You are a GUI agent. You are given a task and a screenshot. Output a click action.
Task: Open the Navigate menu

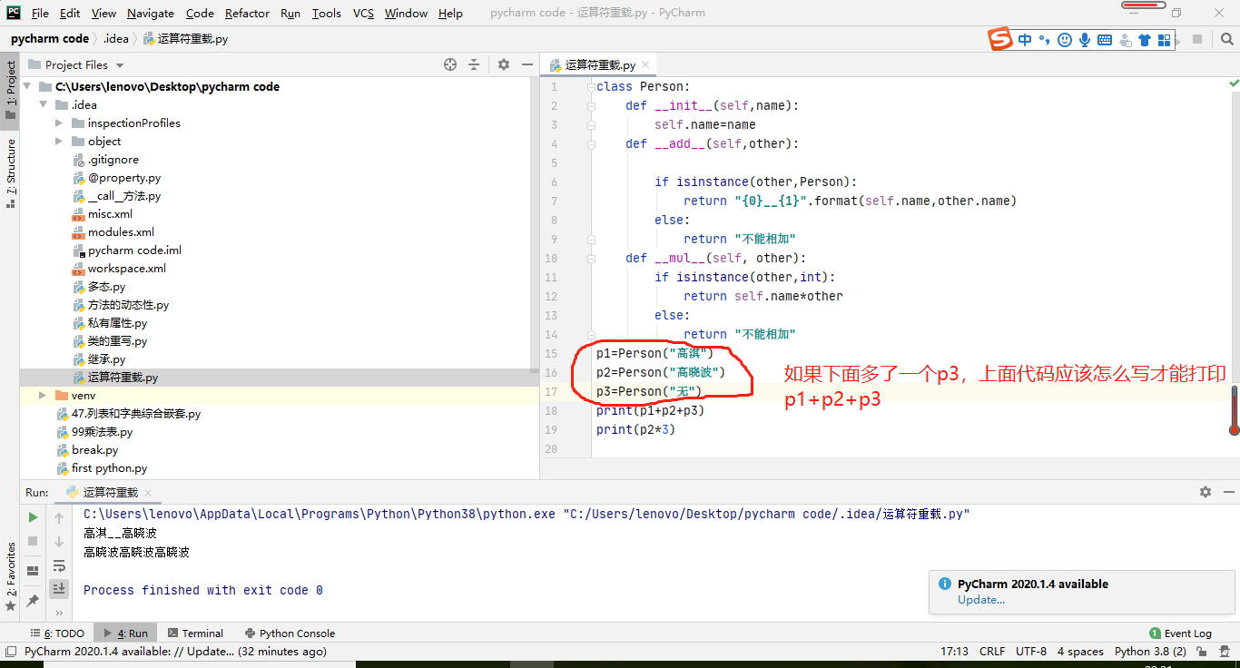pos(151,13)
